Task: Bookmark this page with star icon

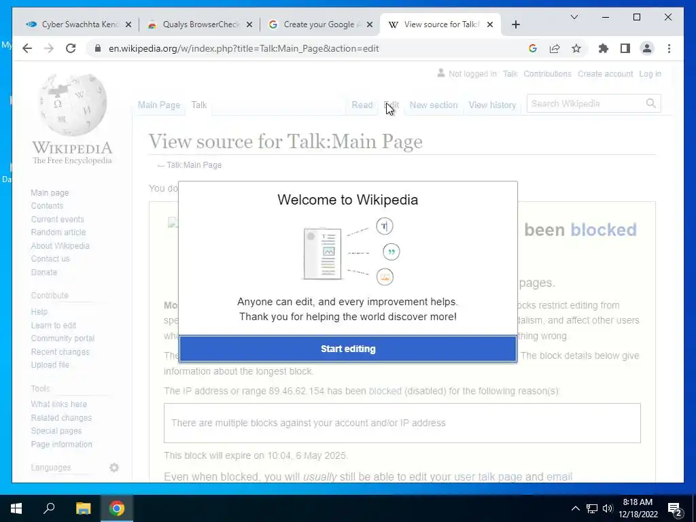Action: [576, 48]
